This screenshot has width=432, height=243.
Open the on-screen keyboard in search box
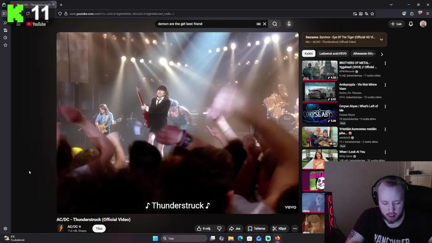tap(259, 24)
